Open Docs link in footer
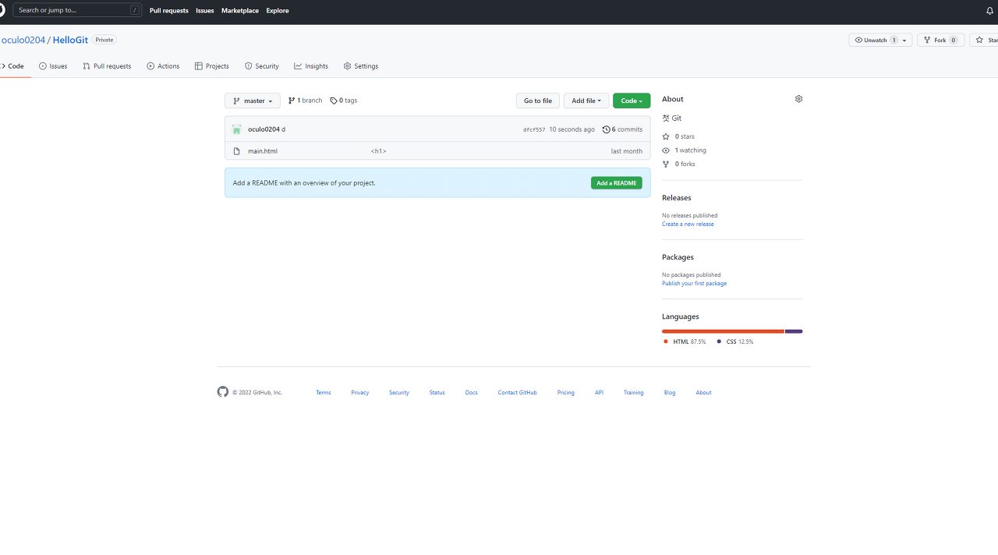 [x=472, y=393]
